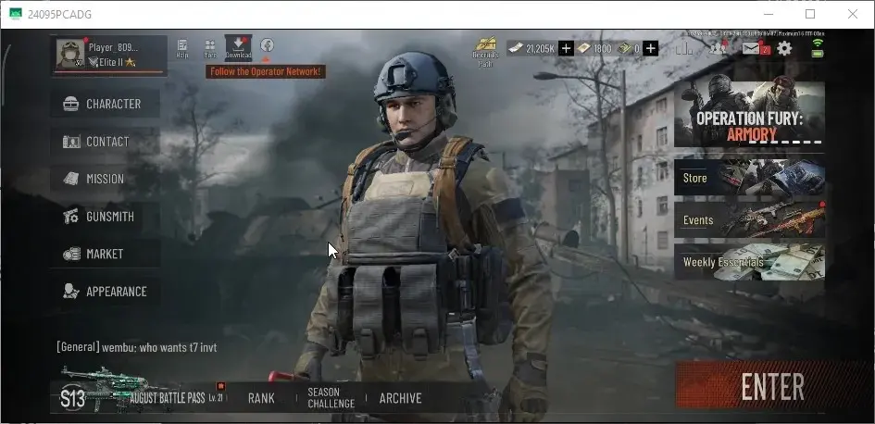Open the Recruit's Path icon
The width and height of the screenshot is (875, 424).
point(485,51)
